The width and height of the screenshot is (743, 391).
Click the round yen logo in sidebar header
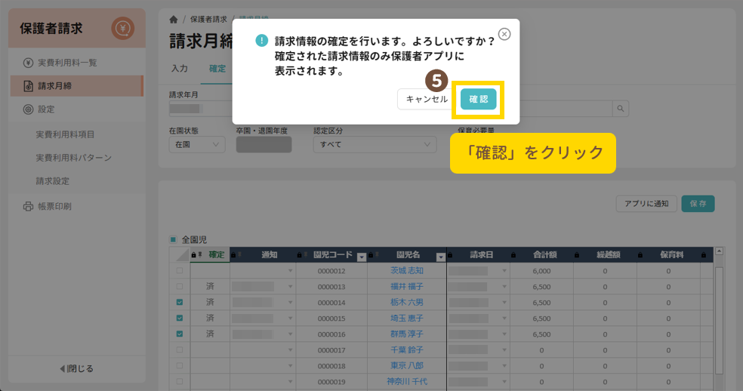point(122,29)
